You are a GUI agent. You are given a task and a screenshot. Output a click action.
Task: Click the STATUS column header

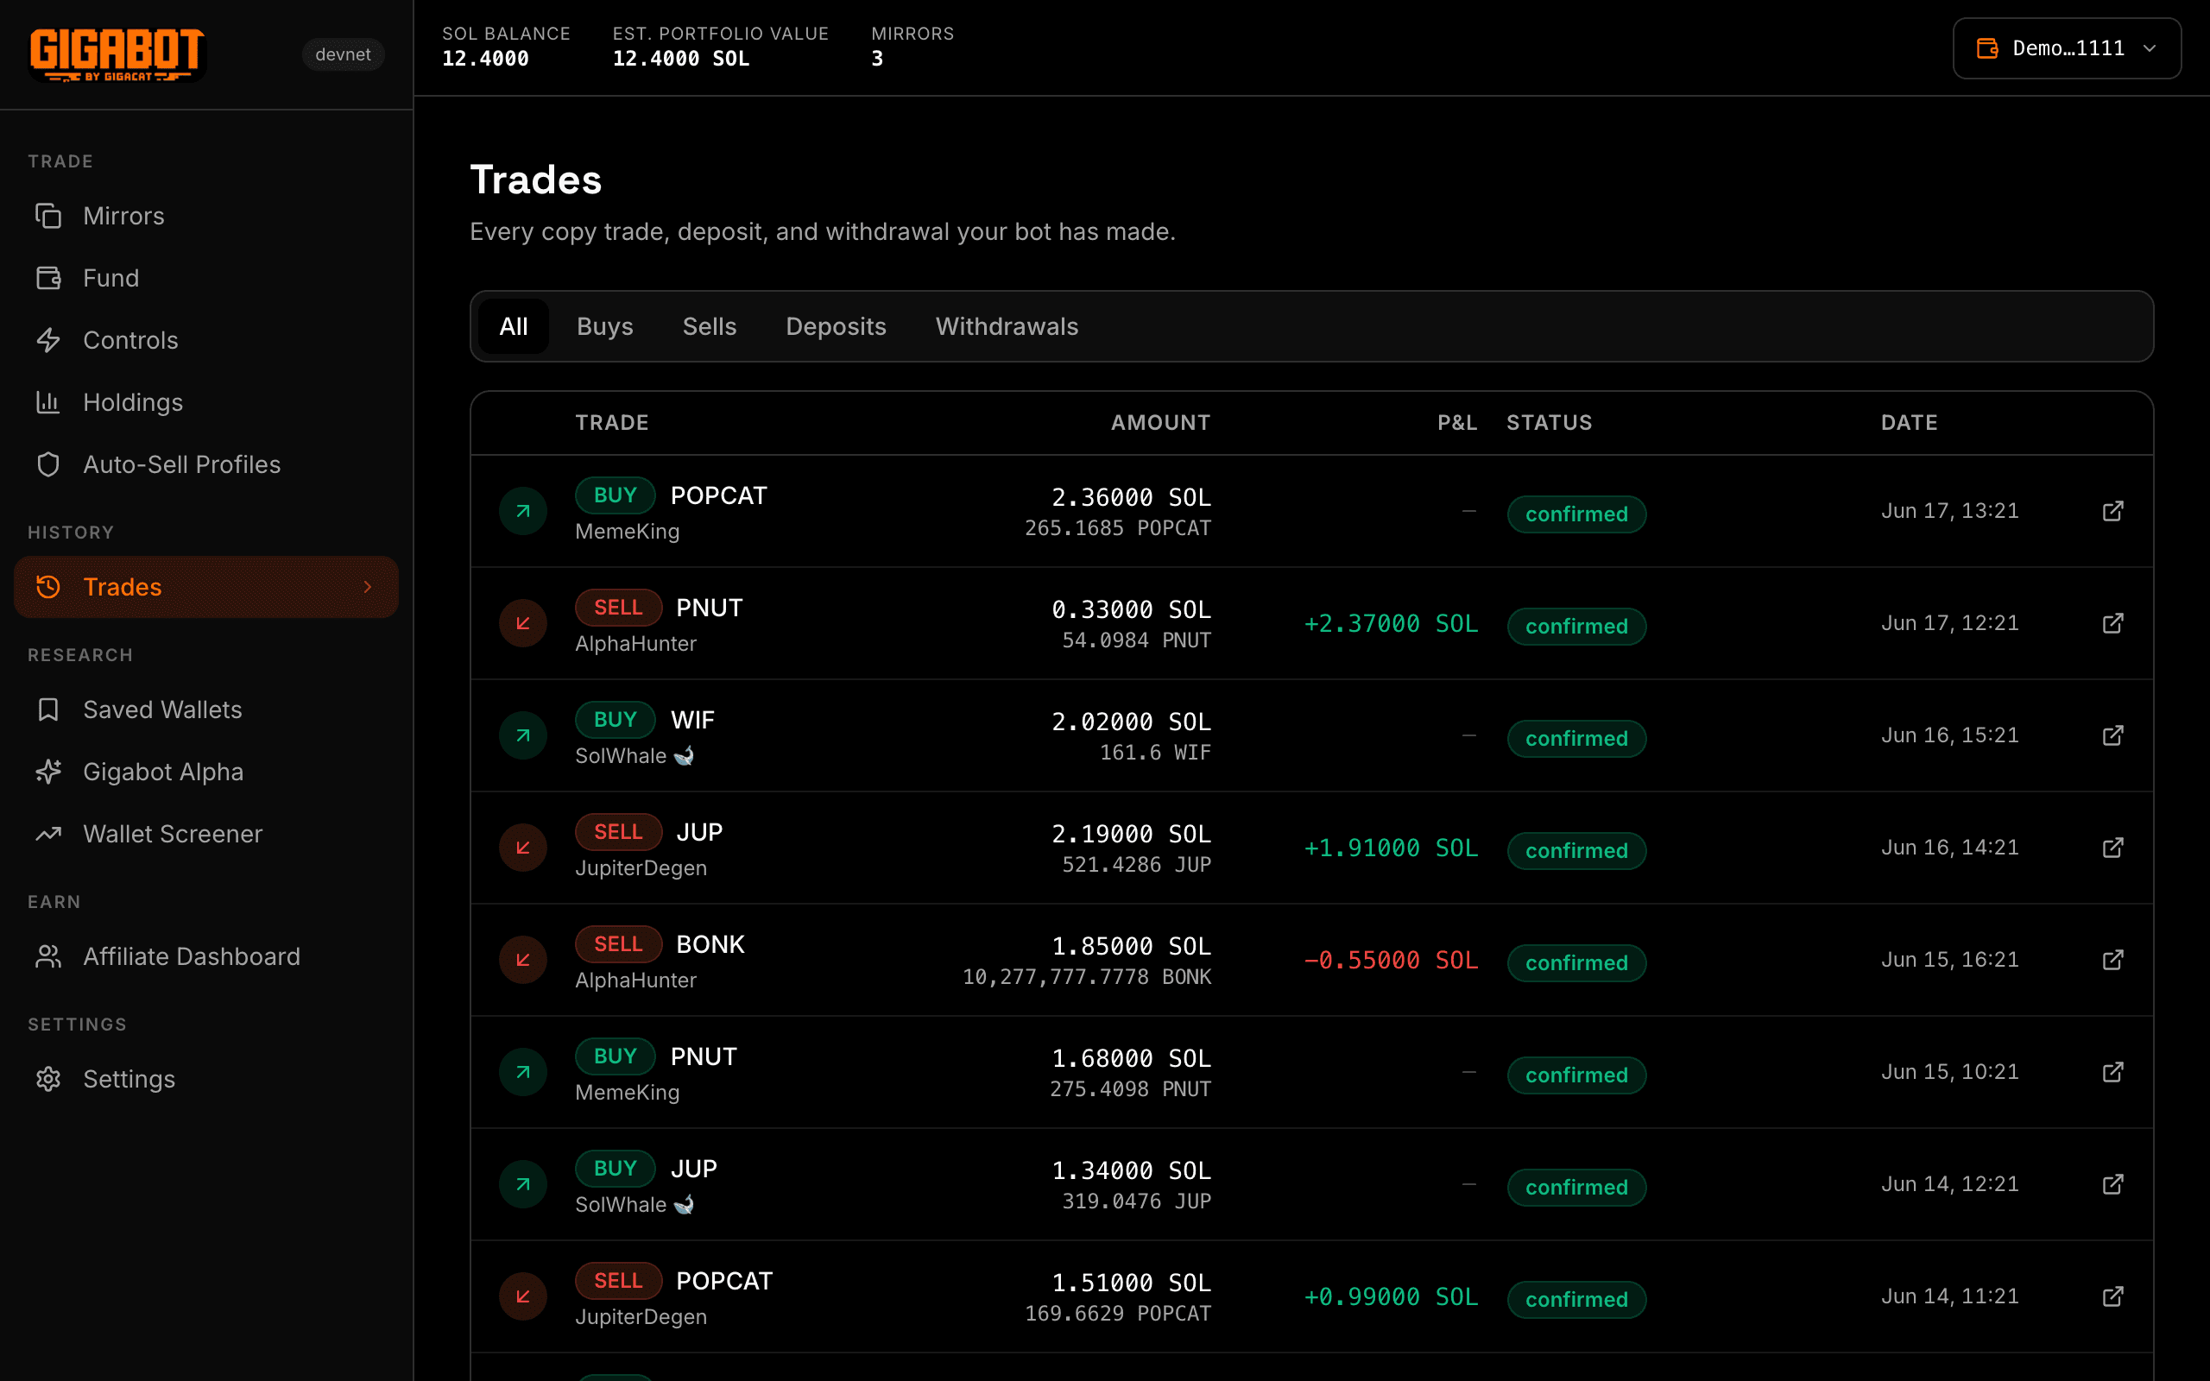[x=1549, y=423]
